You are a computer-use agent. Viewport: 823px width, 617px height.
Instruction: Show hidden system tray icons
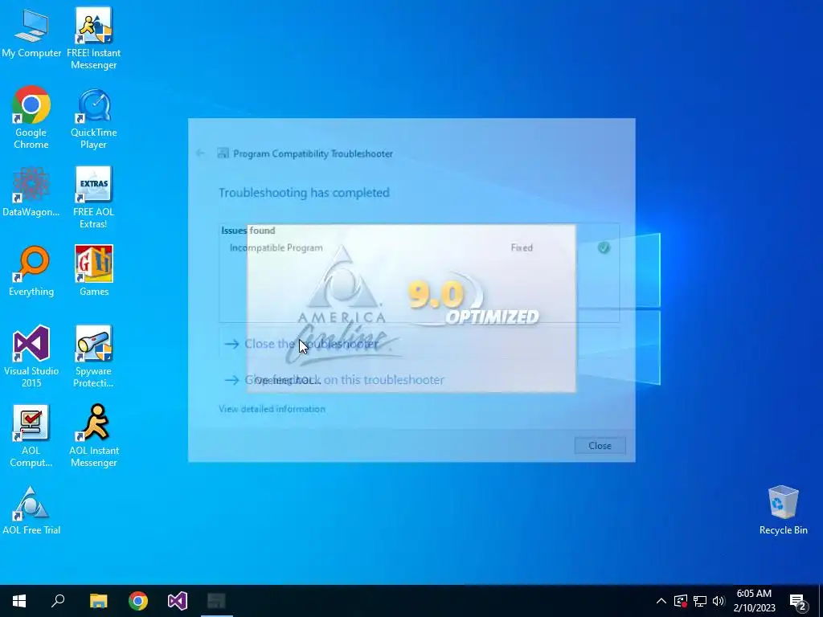(661, 601)
